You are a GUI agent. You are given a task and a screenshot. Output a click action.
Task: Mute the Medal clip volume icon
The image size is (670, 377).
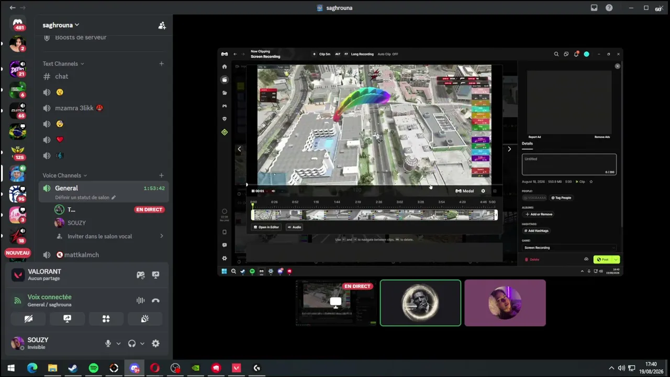coord(273,191)
